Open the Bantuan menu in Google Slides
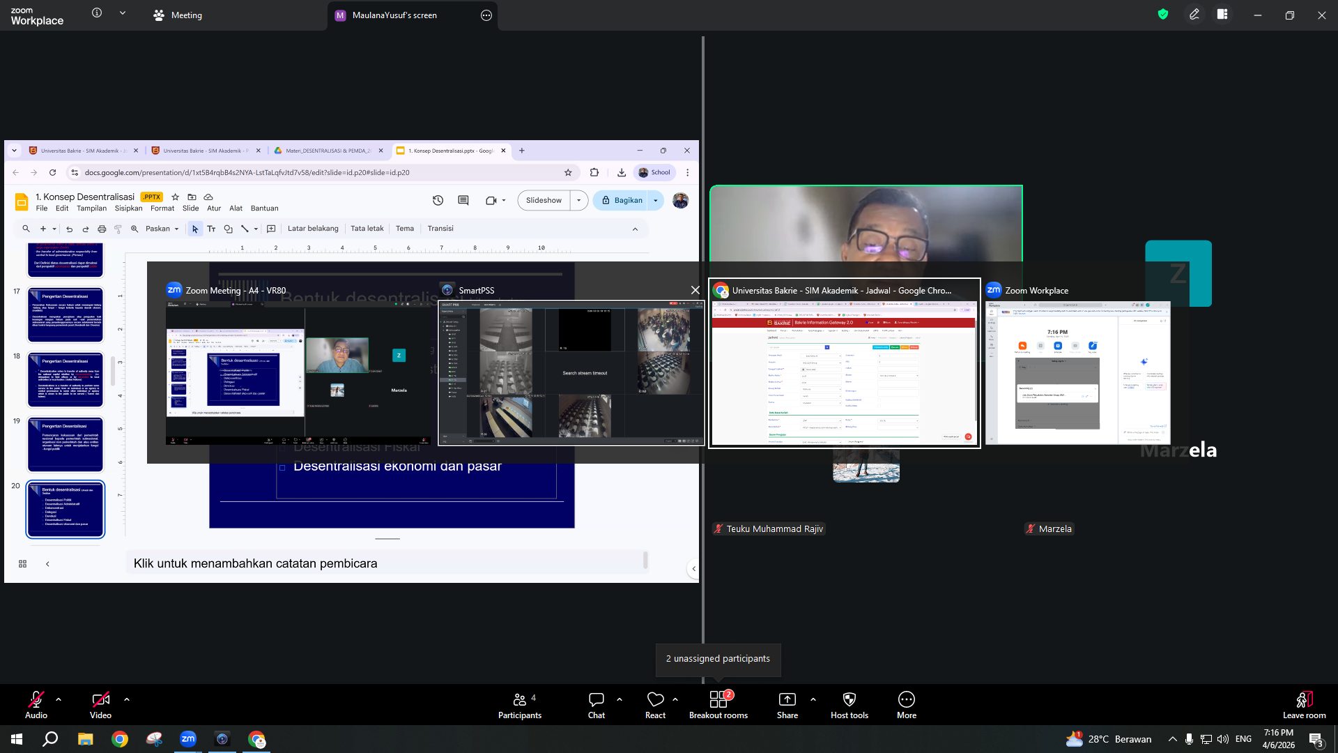The height and width of the screenshot is (753, 1338). coord(264,208)
